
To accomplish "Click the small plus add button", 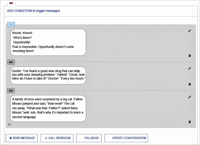I will click(x=11, y=25).
